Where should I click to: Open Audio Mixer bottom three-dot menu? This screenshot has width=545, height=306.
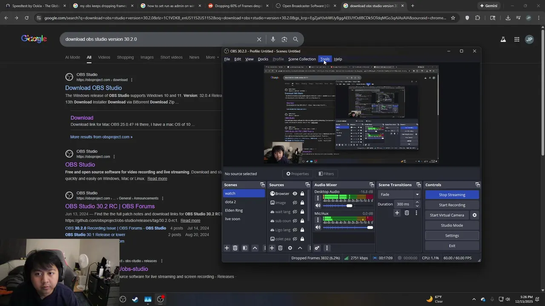pos(327,248)
